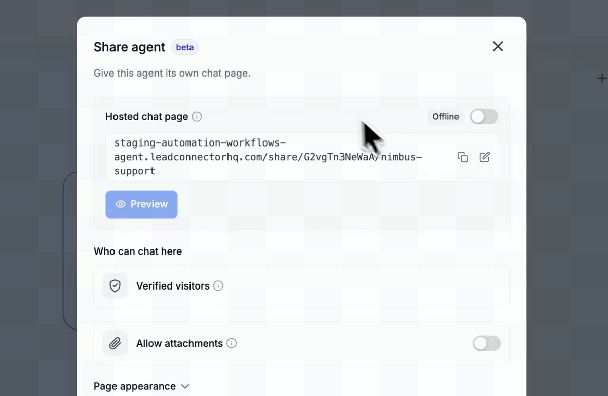Click the Offline status badge
The width and height of the screenshot is (608, 396).
pyautogui.click(x=446, y=117)
